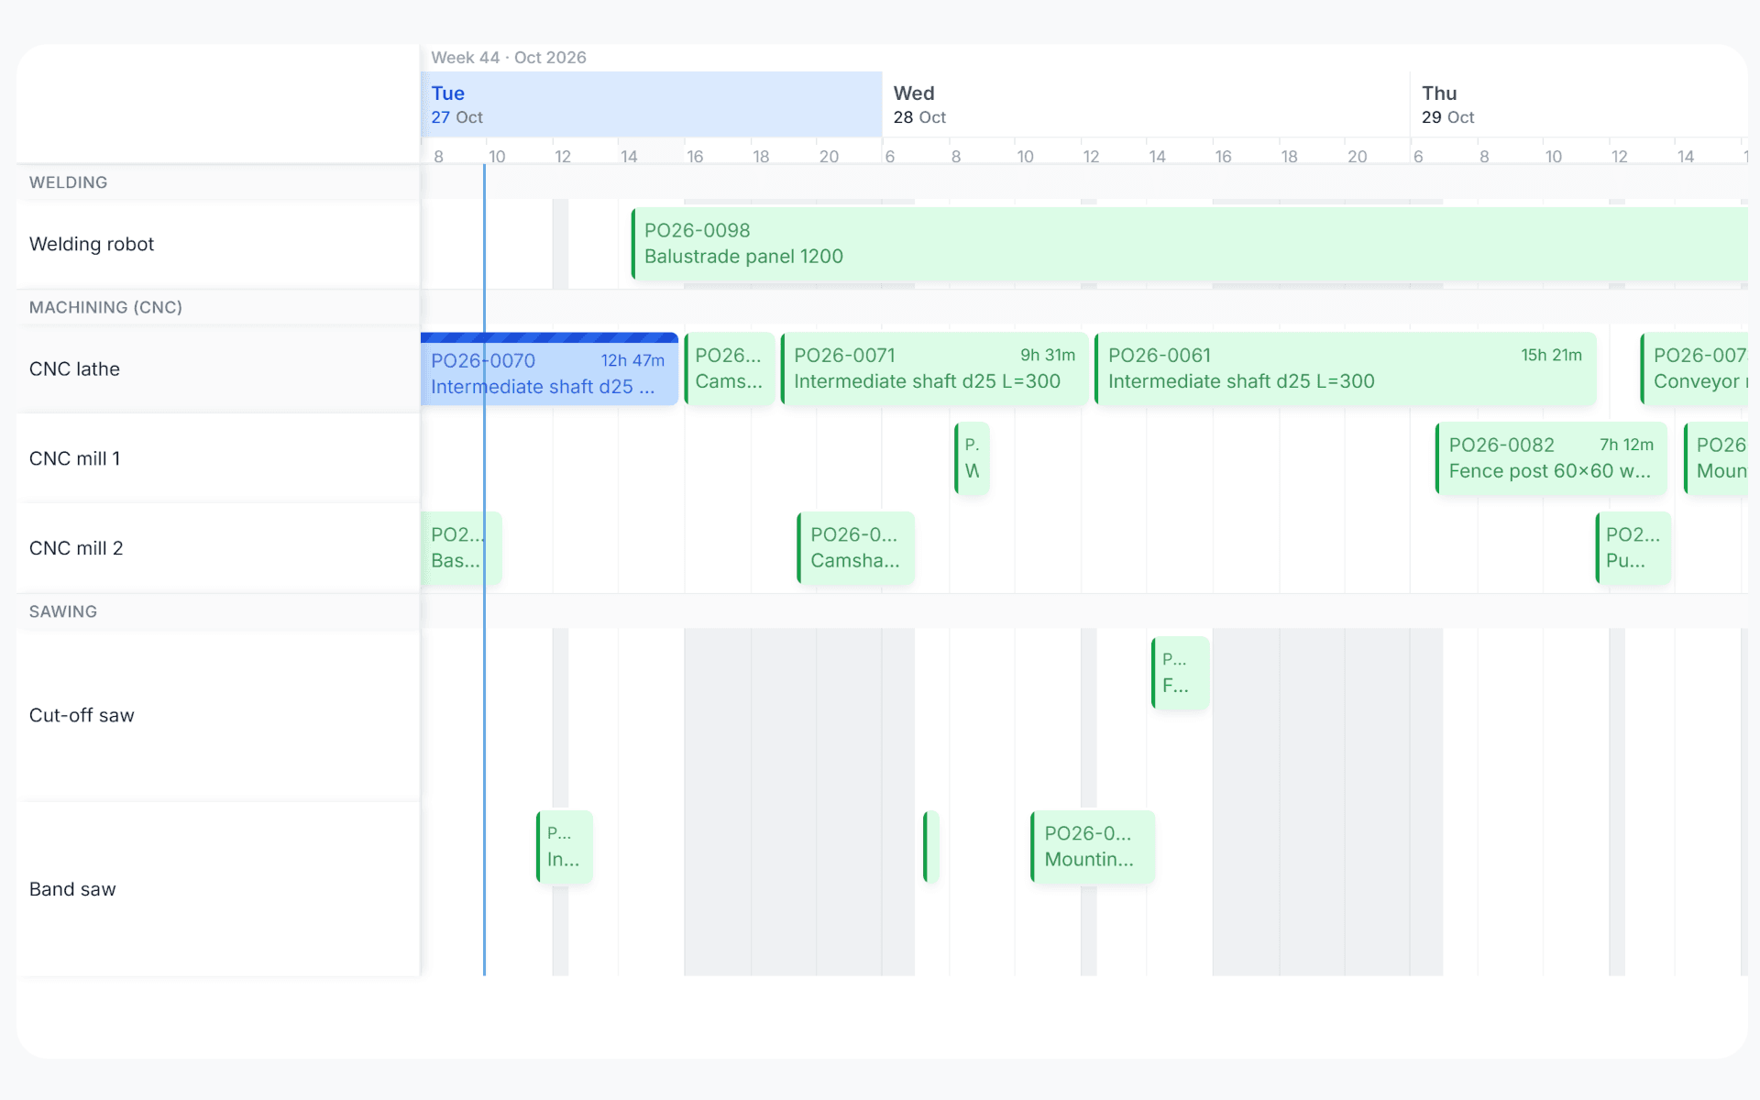Select the CNC mill 2 resource row

pos(218,548)
